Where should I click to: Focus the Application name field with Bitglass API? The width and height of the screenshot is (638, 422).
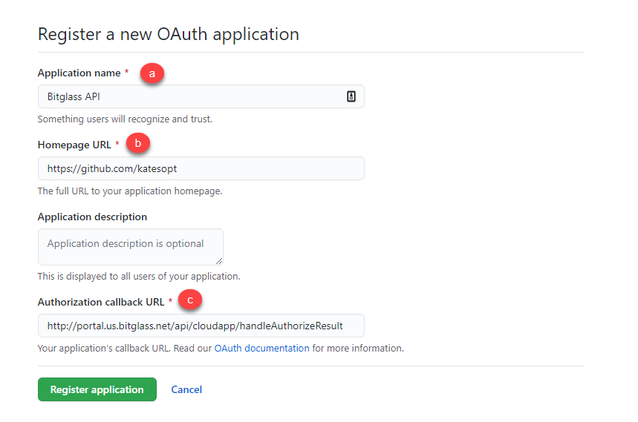pos(201,96)
